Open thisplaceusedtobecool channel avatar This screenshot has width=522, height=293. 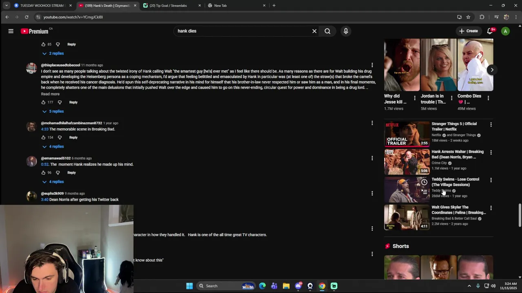31,68
